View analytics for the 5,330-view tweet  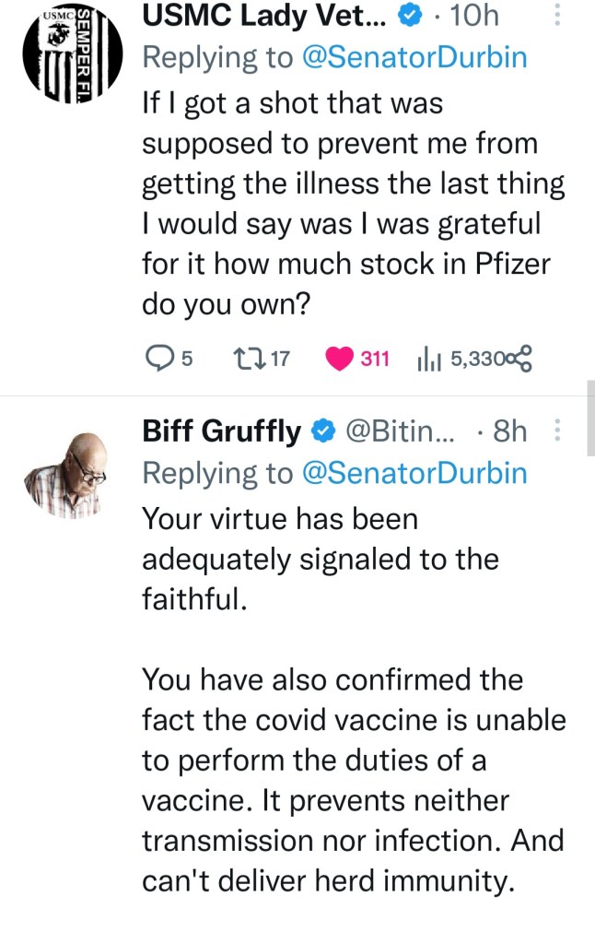point(430,358)
